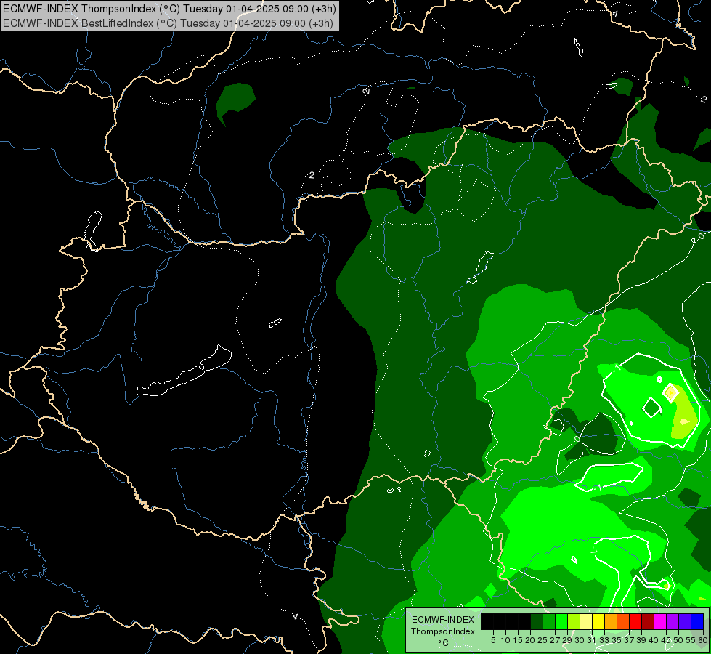The width and height of the screenshot is (711, 654).
Task: Pick the orange 33–35 legend swatch
Action: click(611, 621)
